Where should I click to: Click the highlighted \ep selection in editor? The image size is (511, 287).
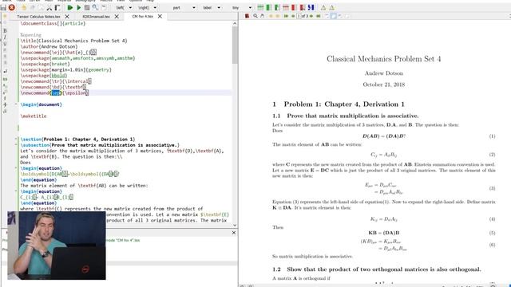56,92
